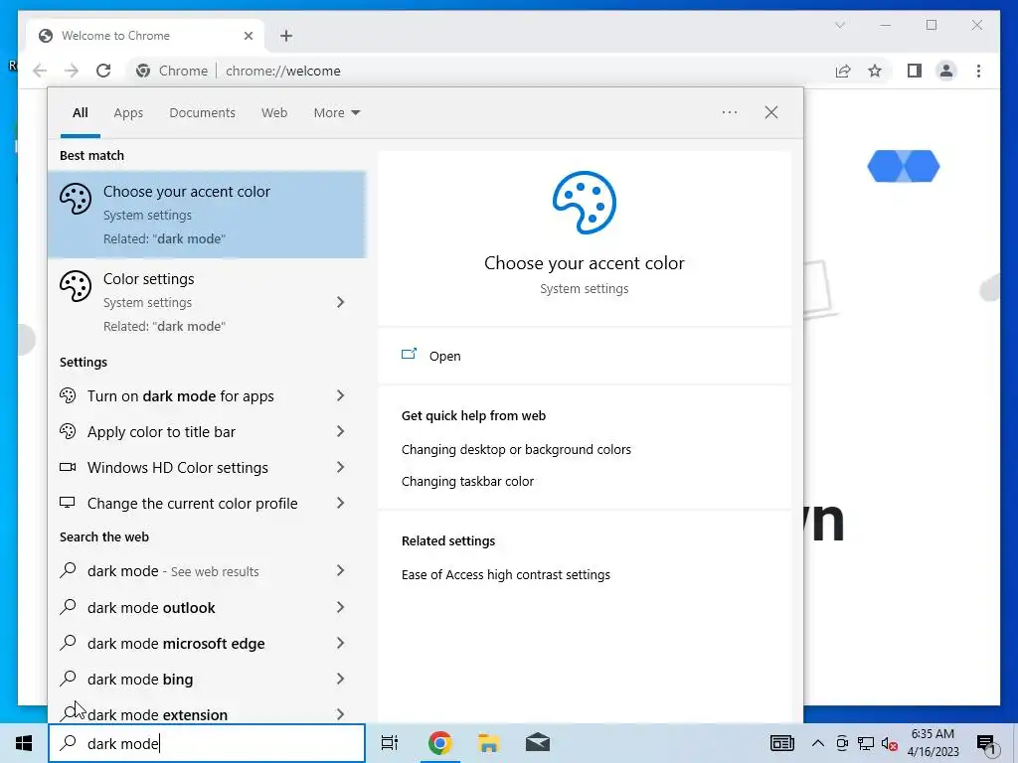Open Task View from the taskbar
The image size is (1018, 763).
[390, 743]
